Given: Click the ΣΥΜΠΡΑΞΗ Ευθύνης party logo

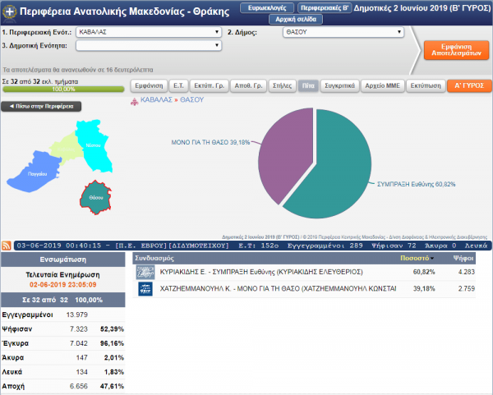Looking at the screenshot, I should tap(144, 272).
